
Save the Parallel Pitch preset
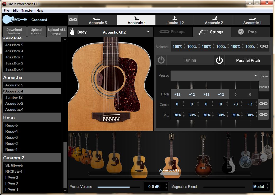(x=264, y=76)
